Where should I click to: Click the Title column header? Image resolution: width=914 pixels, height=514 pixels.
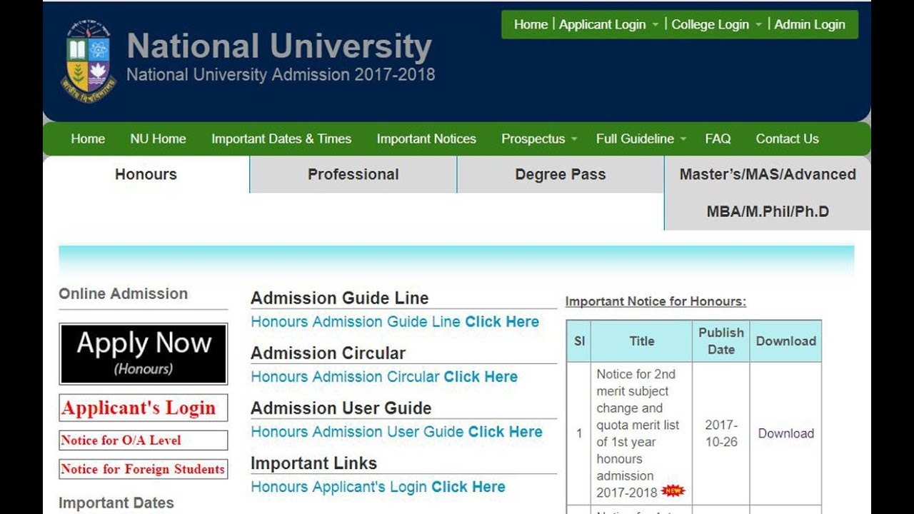point(641,341)
